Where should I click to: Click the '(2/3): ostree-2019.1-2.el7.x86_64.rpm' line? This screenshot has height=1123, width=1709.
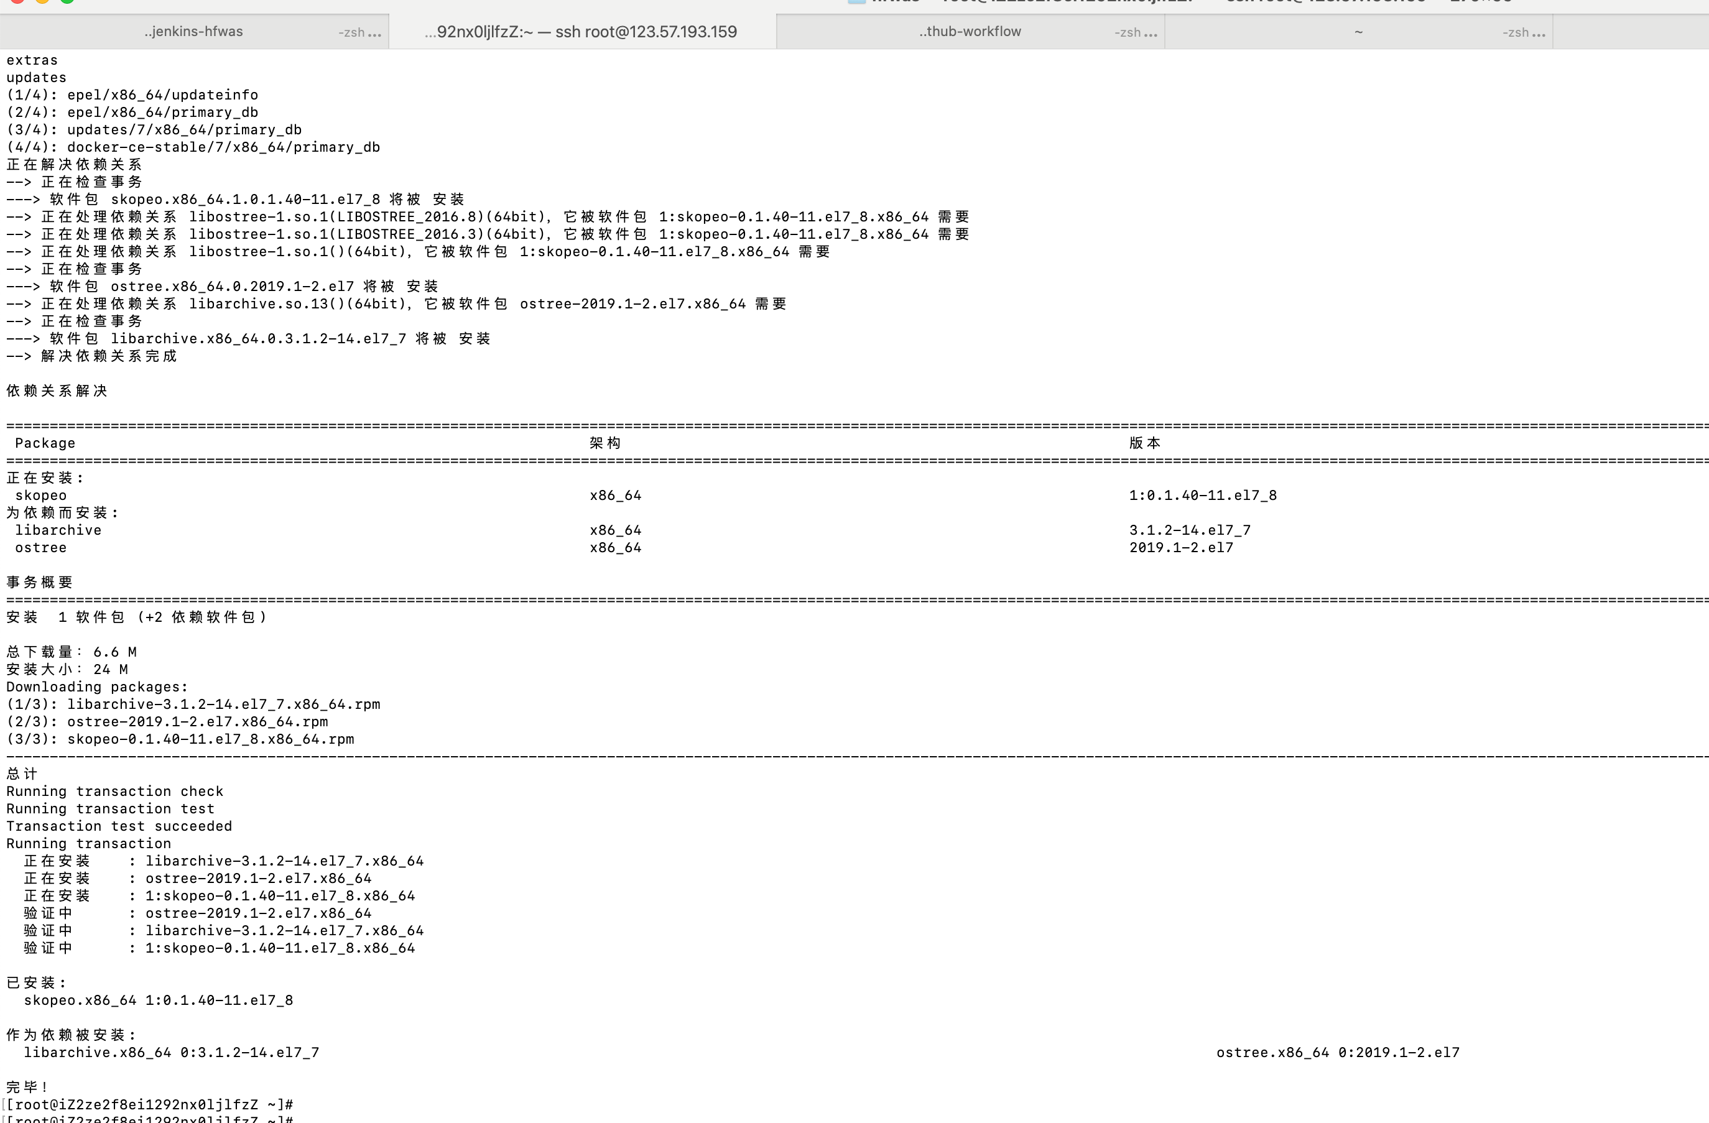click(167, 722)
